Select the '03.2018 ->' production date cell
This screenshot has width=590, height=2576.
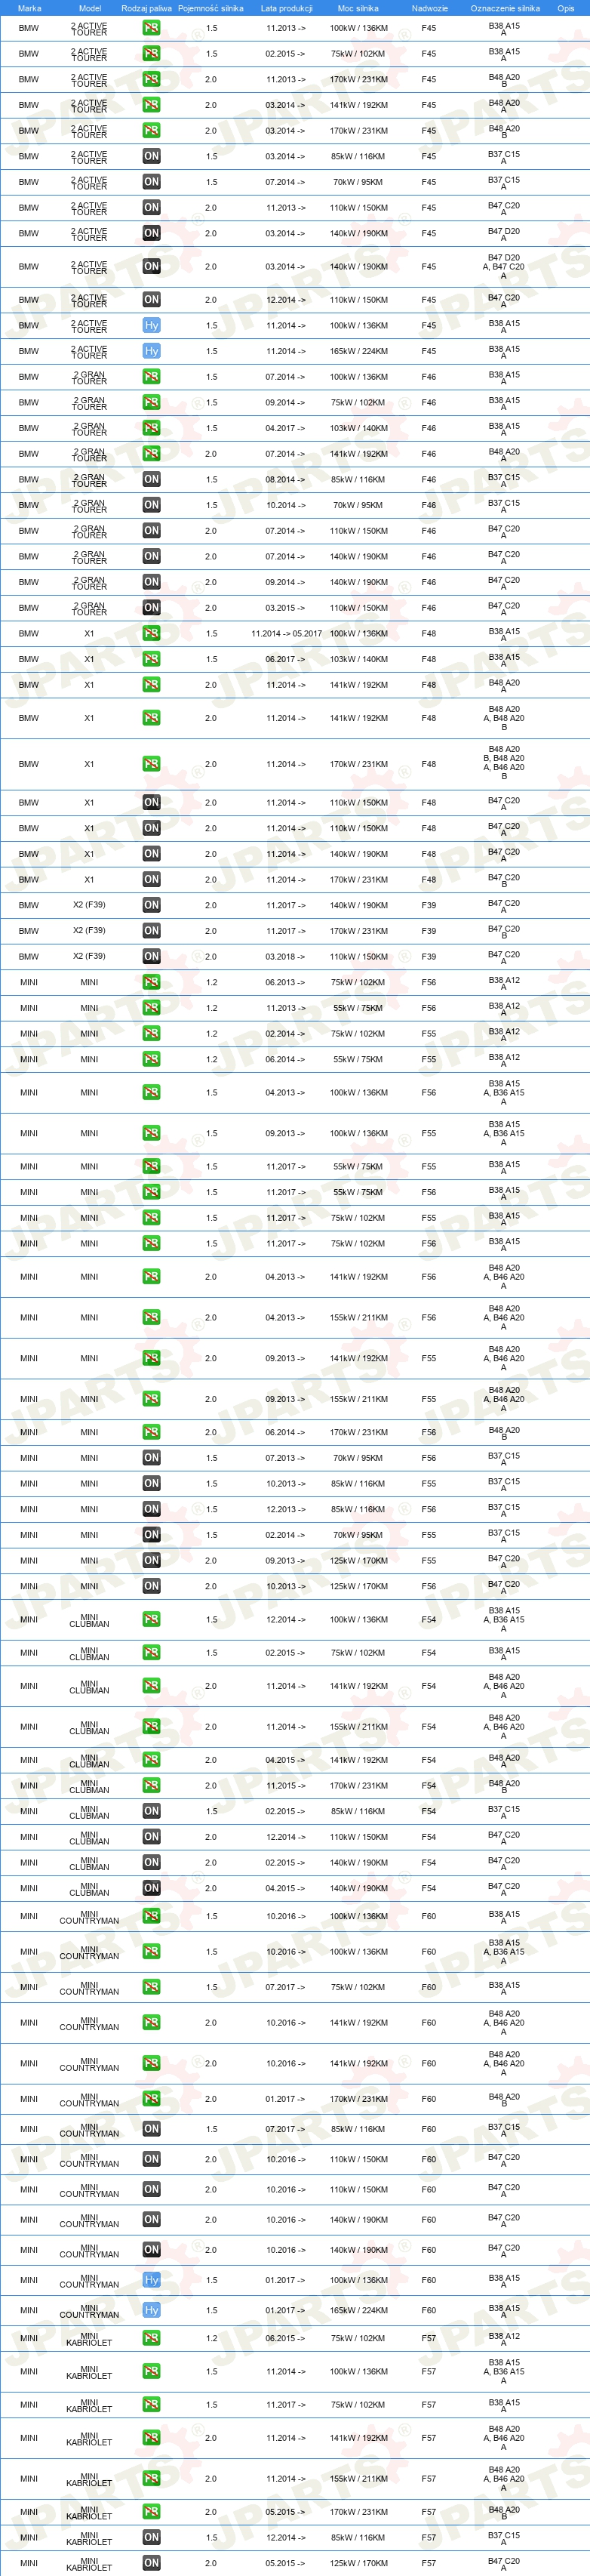coord(285,956)
